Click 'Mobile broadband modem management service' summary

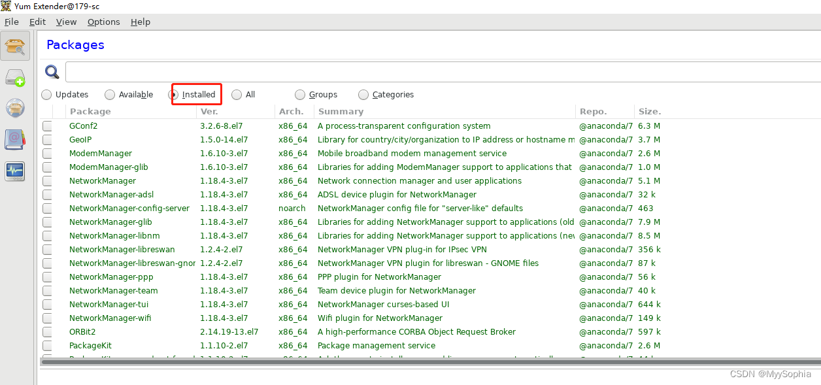tap(412, 154)
